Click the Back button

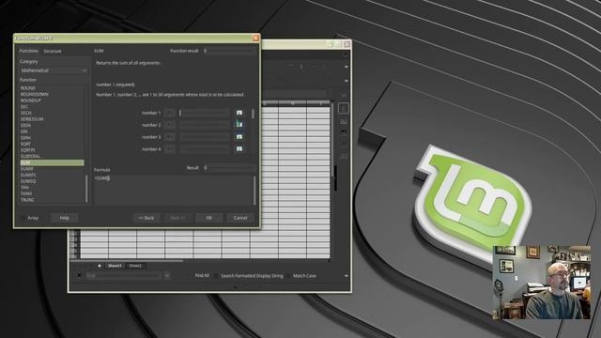(146, 218)
